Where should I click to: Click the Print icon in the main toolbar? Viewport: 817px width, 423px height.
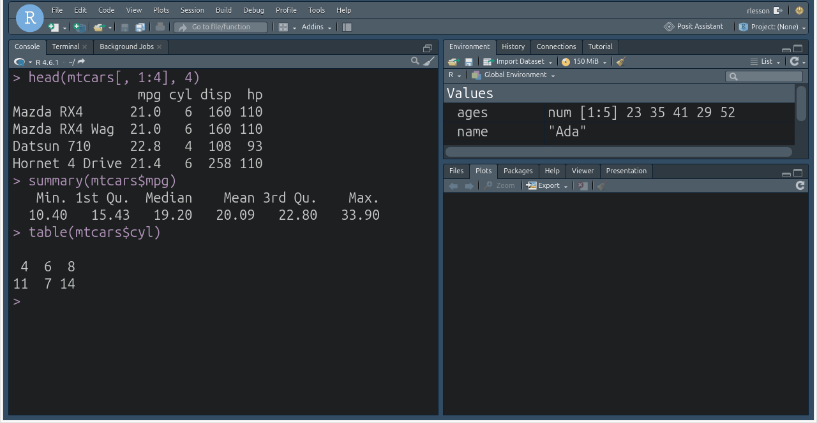160,27
